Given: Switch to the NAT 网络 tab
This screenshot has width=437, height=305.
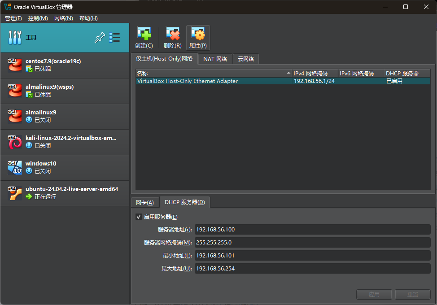Looking at the screenshot, I should pyautogui.click(x=215, y=59).
